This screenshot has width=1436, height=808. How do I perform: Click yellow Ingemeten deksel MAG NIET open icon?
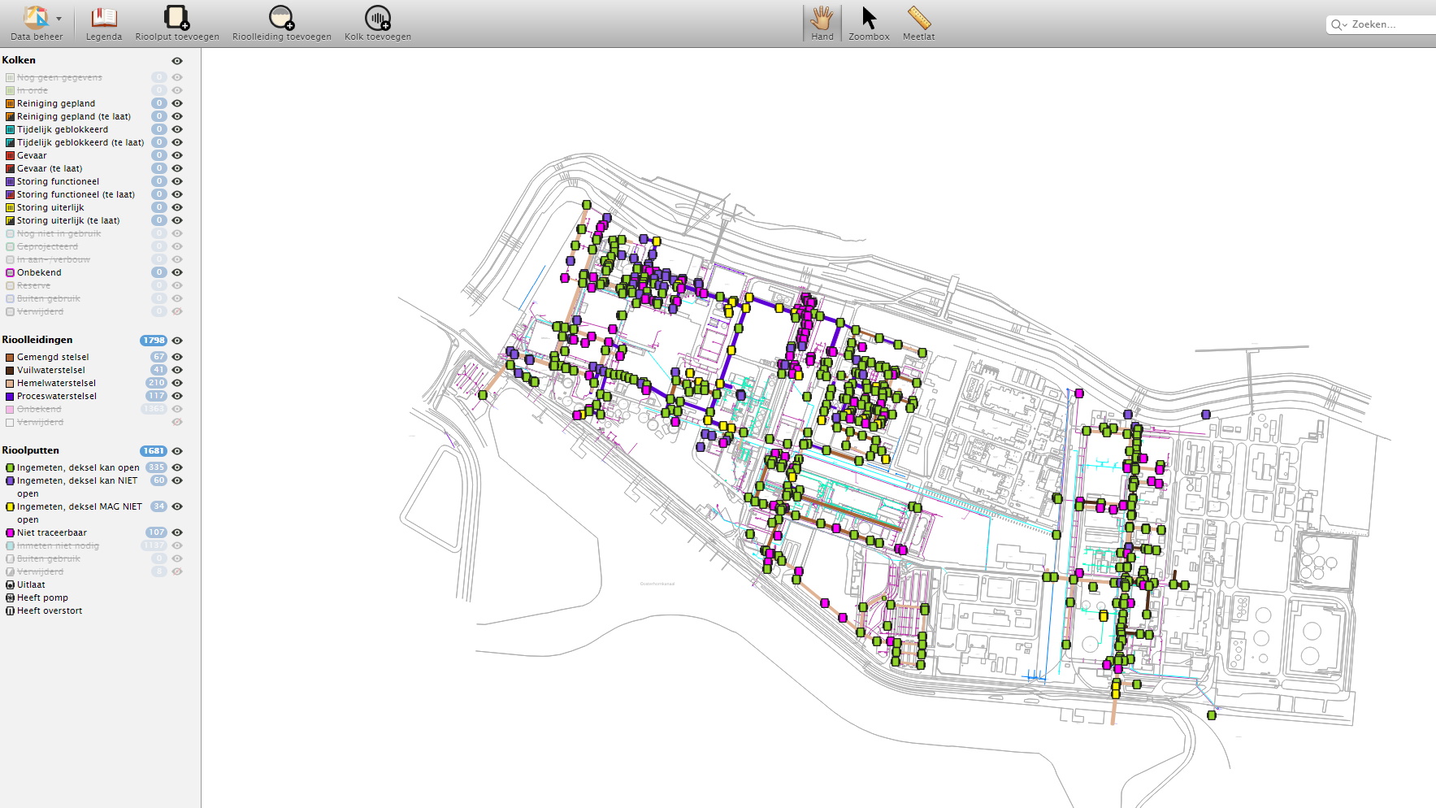point(11,506)
